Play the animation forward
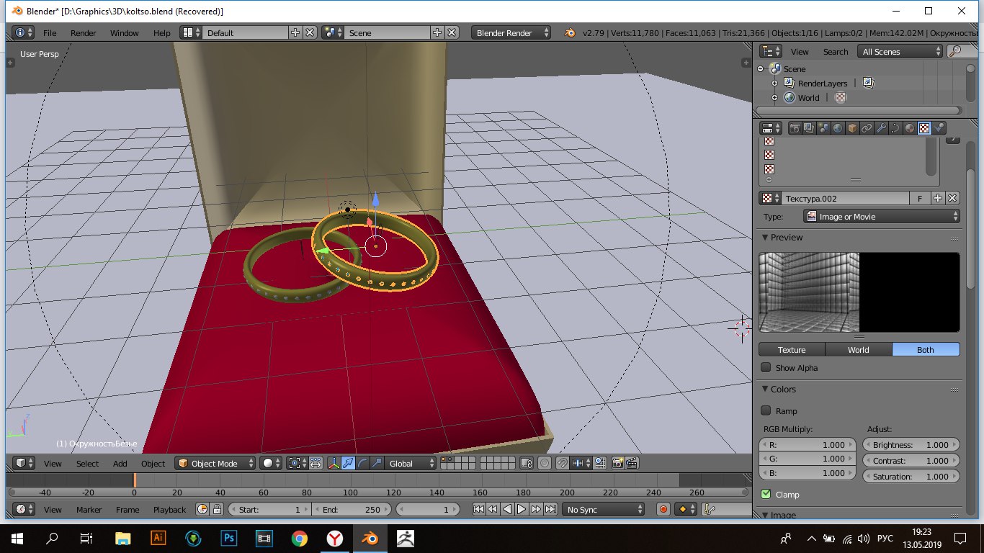 click(x=522, y=509)
